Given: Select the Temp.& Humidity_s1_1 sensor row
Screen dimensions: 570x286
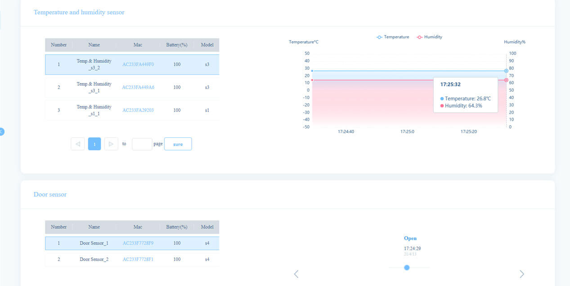Looking at the screenshot, I should (x=94, y=110).
